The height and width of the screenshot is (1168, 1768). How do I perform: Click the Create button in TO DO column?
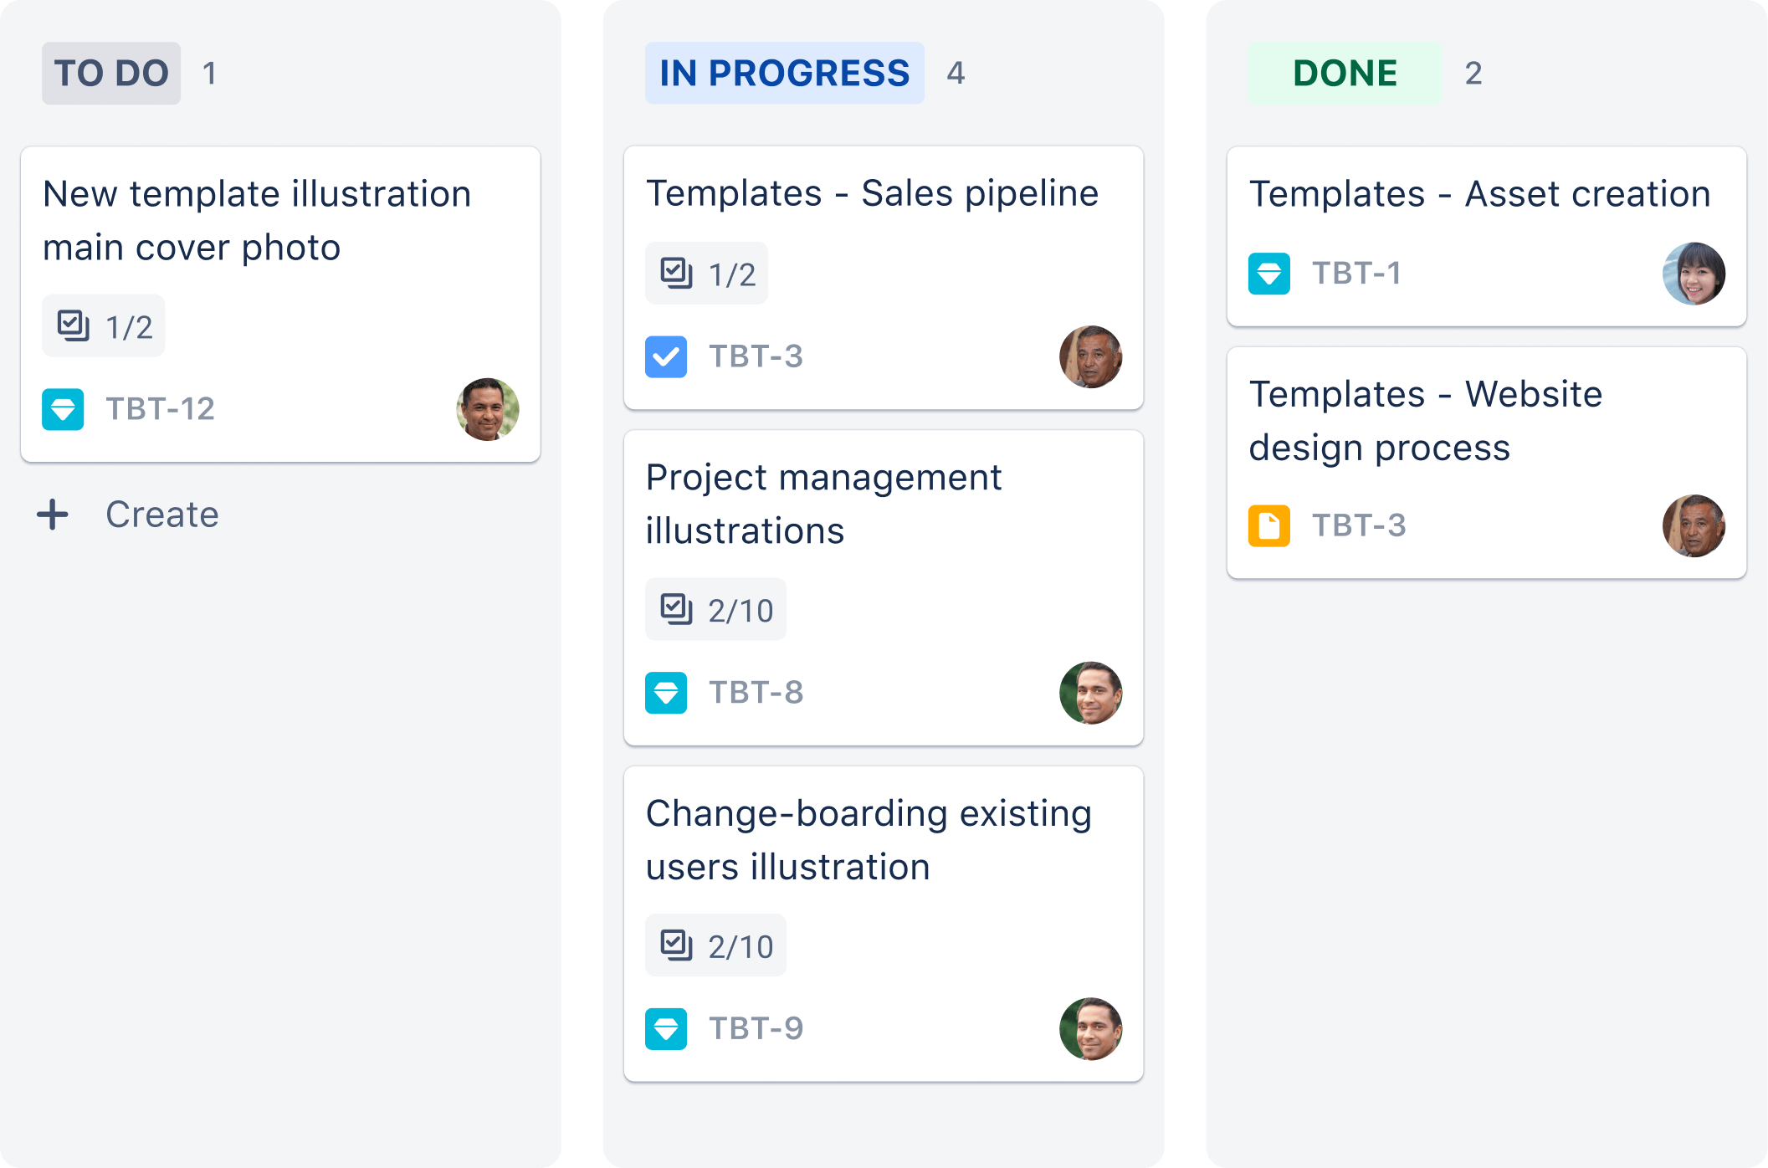(x=131, y=512)
